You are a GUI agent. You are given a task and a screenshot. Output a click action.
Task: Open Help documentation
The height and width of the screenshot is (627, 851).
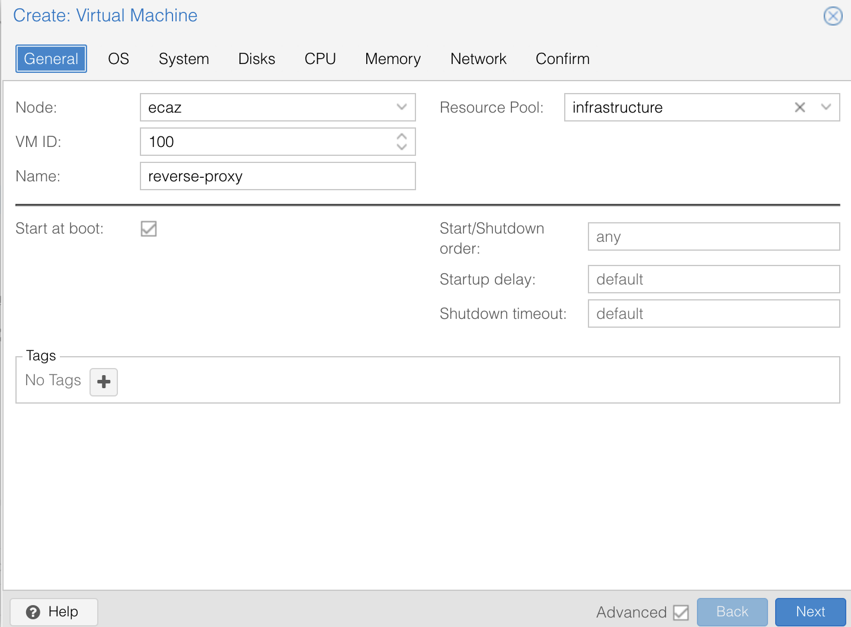pyautogui.click(x=54, y=612)
